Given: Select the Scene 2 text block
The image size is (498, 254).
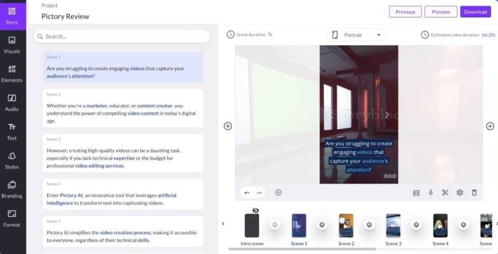Looking at the screenshot, I should coord(123,108).
